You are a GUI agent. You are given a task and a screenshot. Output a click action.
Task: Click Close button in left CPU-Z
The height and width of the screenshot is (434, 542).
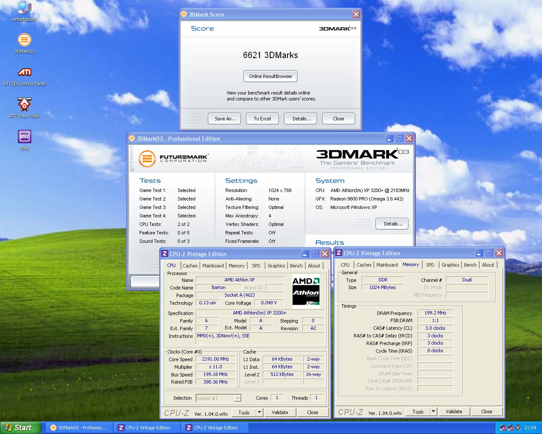[312, 412]
